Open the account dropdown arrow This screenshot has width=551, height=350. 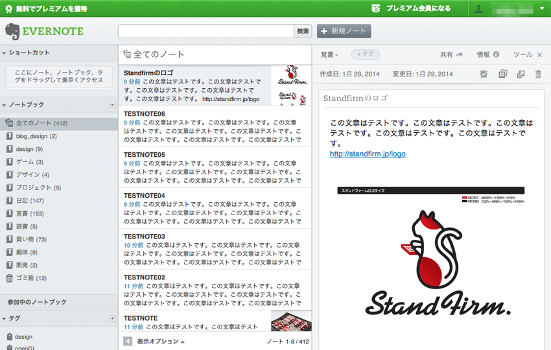542,8
